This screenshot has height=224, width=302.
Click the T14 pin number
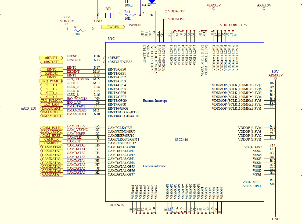click(x=272, y=145)
